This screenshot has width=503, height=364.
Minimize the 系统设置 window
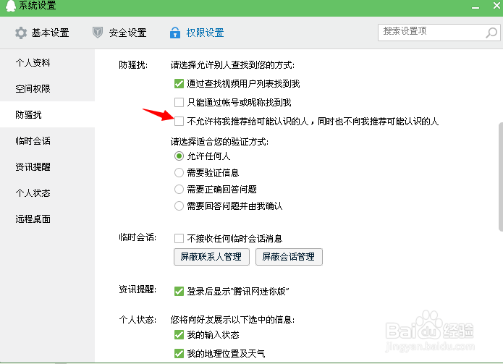point(475,7)
